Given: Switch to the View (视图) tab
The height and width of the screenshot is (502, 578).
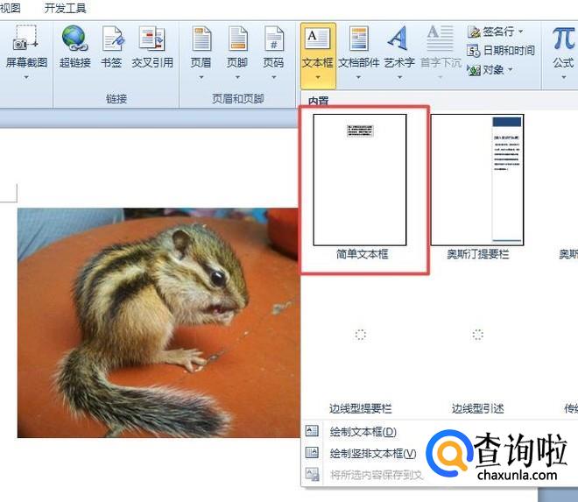Looking at the screenshot, I should [10, 8].
